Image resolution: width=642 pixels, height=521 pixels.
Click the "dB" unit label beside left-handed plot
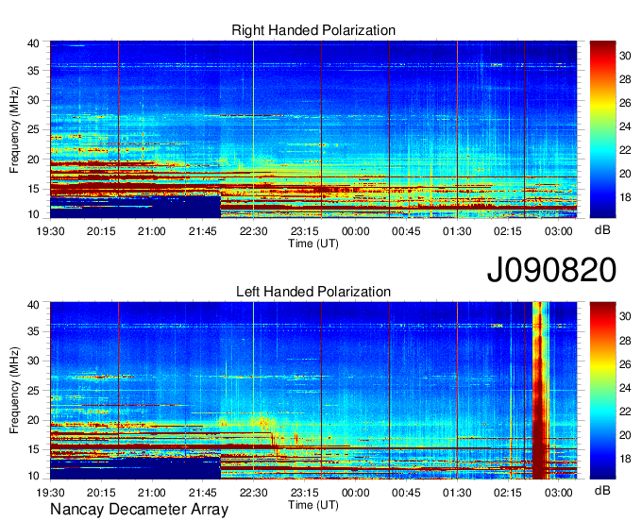602,490
